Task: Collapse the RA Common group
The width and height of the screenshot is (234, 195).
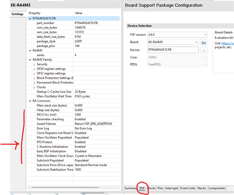Action: [30, 101]
